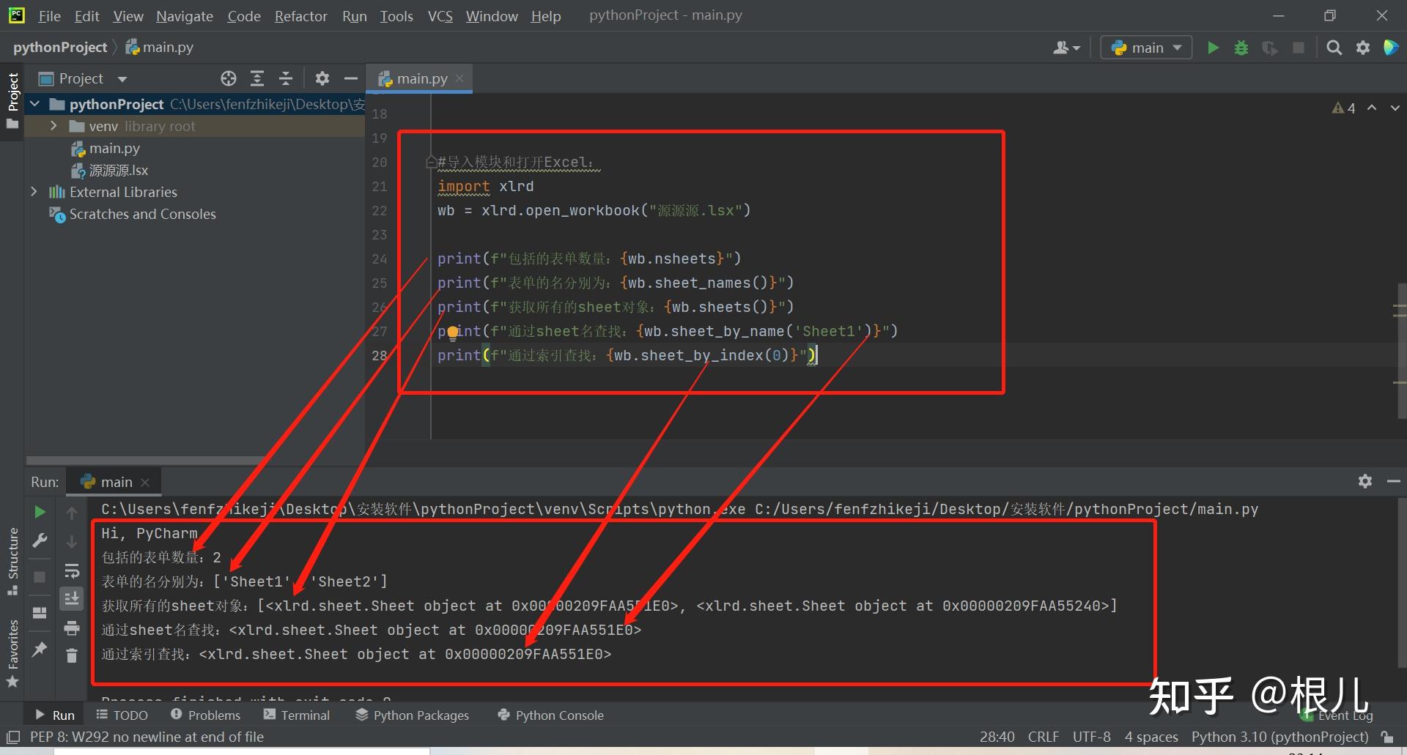Select opened file in Project view crosshair icon
The image size is (1407, 755).
228,78
